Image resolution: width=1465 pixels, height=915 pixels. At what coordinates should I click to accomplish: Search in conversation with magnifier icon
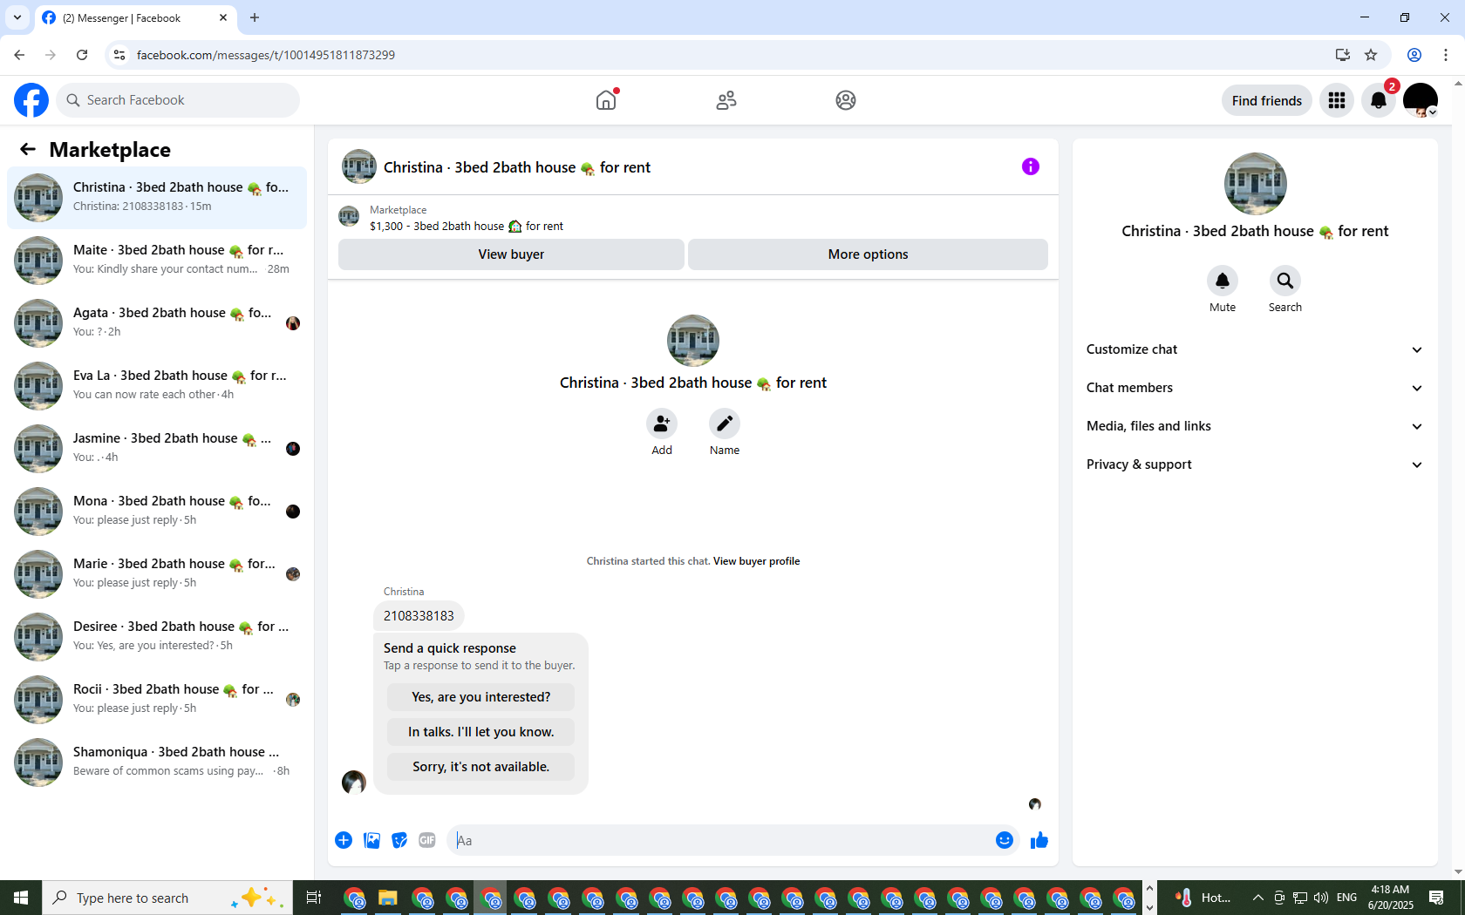tap(1285, 281)
